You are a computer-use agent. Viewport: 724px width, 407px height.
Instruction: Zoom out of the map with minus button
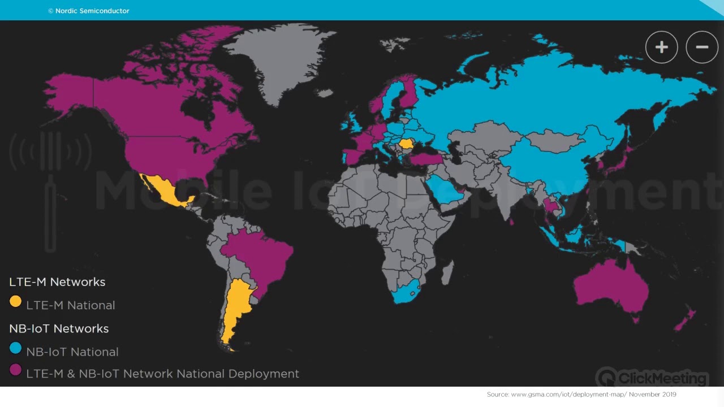coord(702,47)
